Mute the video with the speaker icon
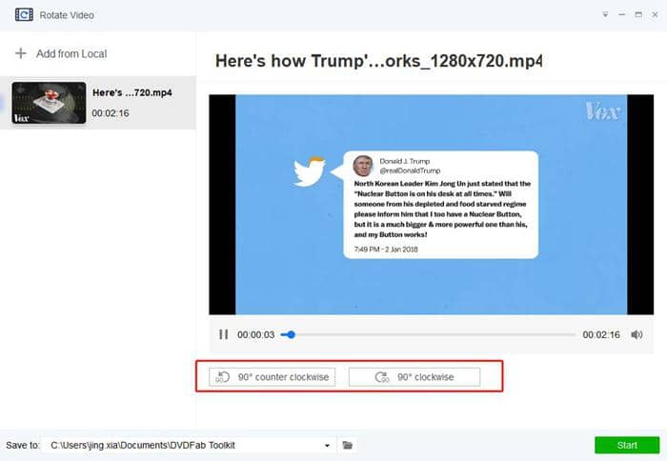 coord(637,334)
